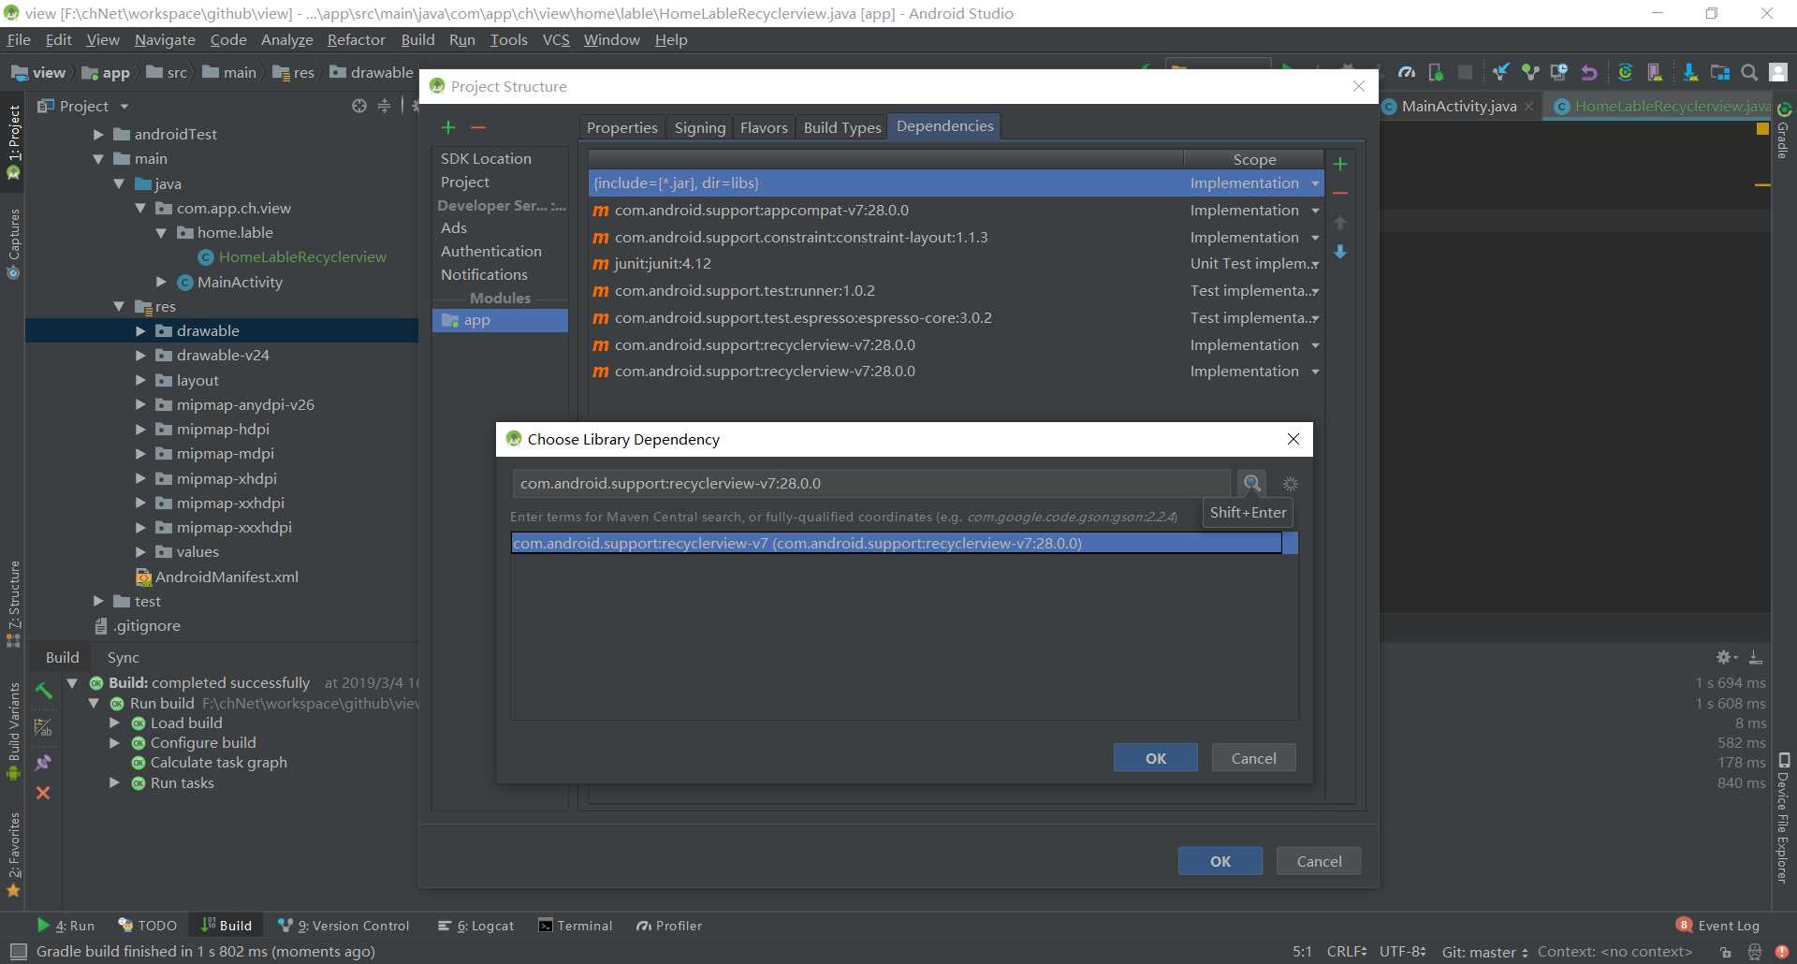Expand Run tasks build node
The height and width of the screenshot is (964, 1797).
point(114,782)
